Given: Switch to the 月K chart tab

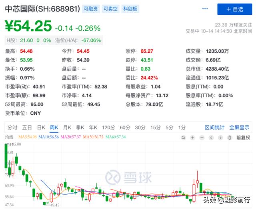Looking at the screenshot, I should (x=67, y=128).
